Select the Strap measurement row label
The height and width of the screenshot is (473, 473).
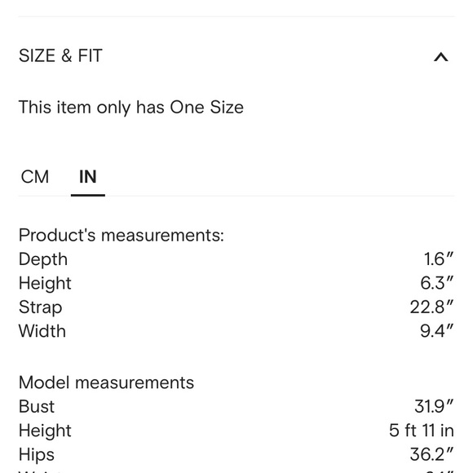41,307
